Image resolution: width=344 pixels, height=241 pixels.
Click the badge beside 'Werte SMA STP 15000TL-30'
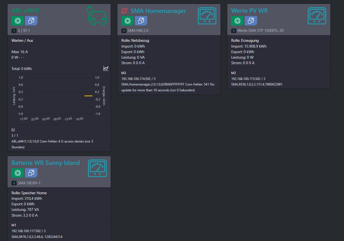[x=234, y=31]
